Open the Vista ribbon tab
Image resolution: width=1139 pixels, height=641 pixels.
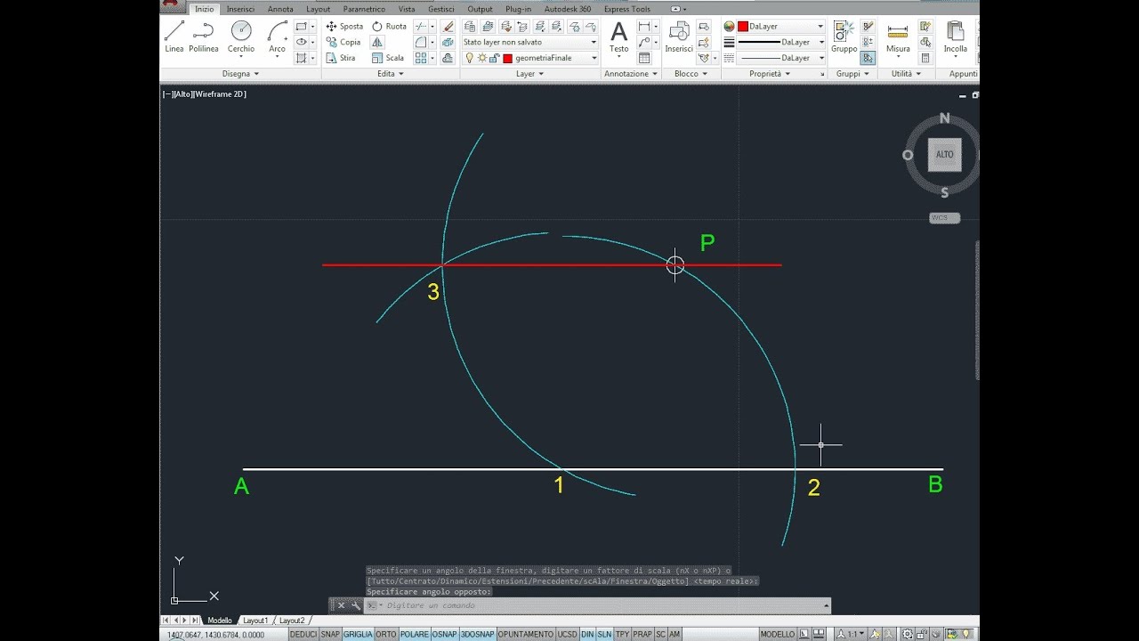[x=407, y=9]
